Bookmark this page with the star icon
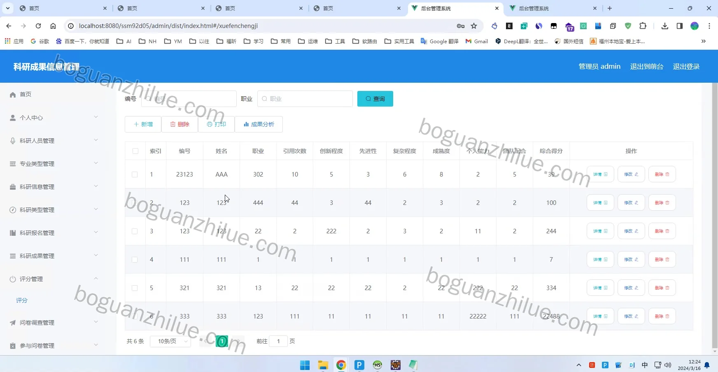The image size is (718, 372). click(x=474, y=26)
